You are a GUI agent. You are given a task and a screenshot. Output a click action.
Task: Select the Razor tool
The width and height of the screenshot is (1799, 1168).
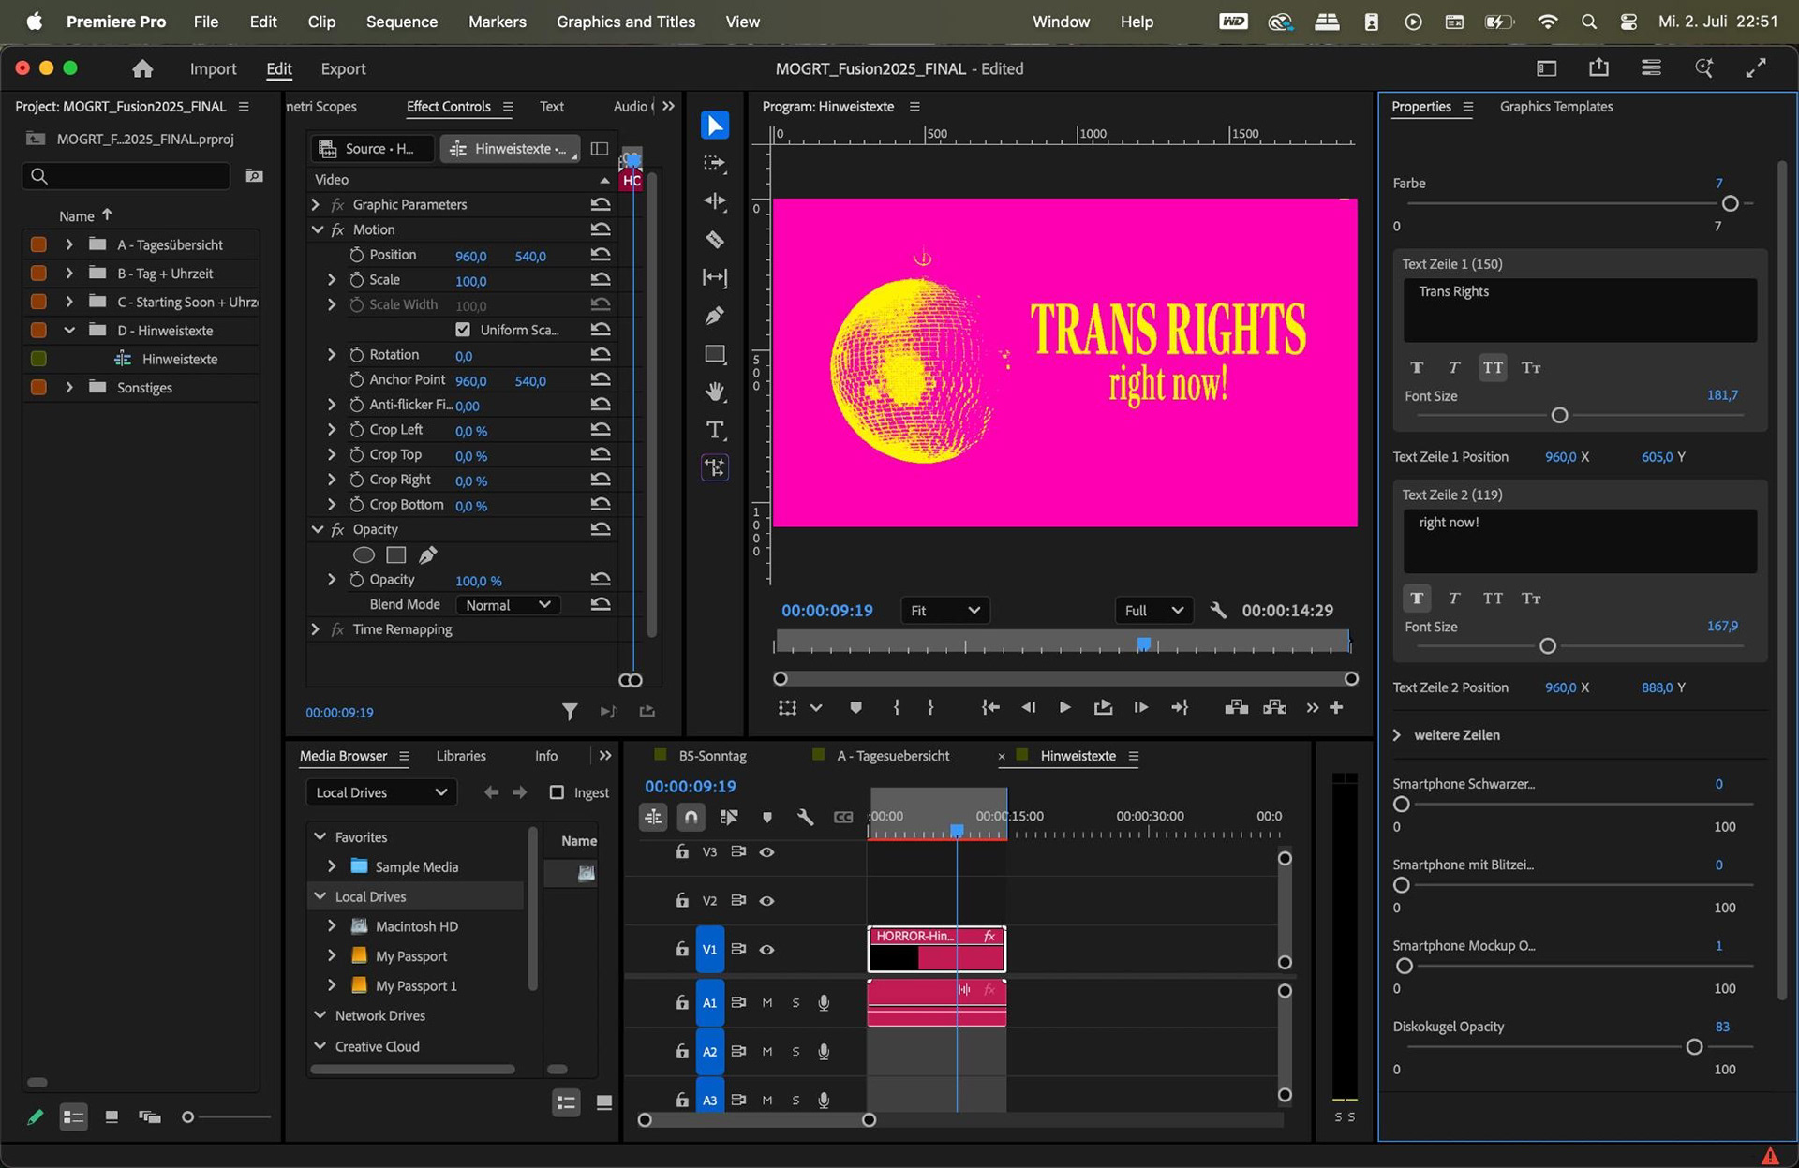point(715,240)
